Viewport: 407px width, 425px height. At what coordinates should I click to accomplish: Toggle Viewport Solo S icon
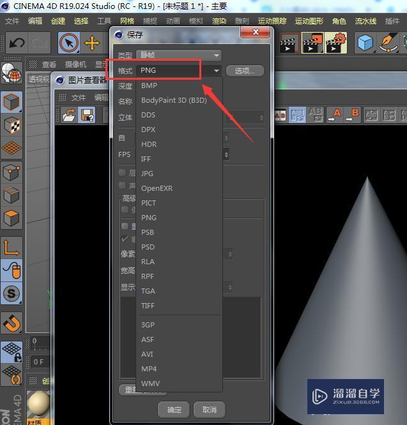(12, 294)
